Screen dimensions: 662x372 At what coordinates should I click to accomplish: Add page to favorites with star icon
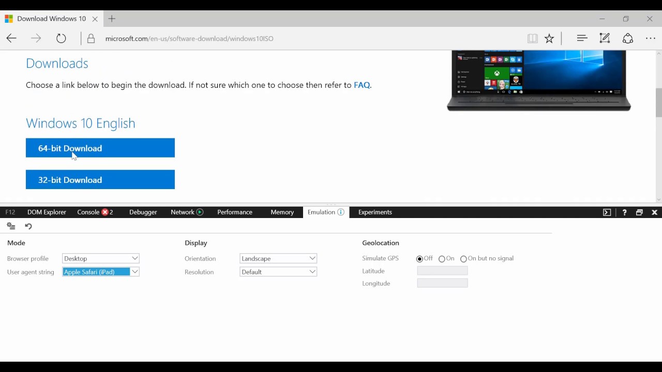click(549, 38)
